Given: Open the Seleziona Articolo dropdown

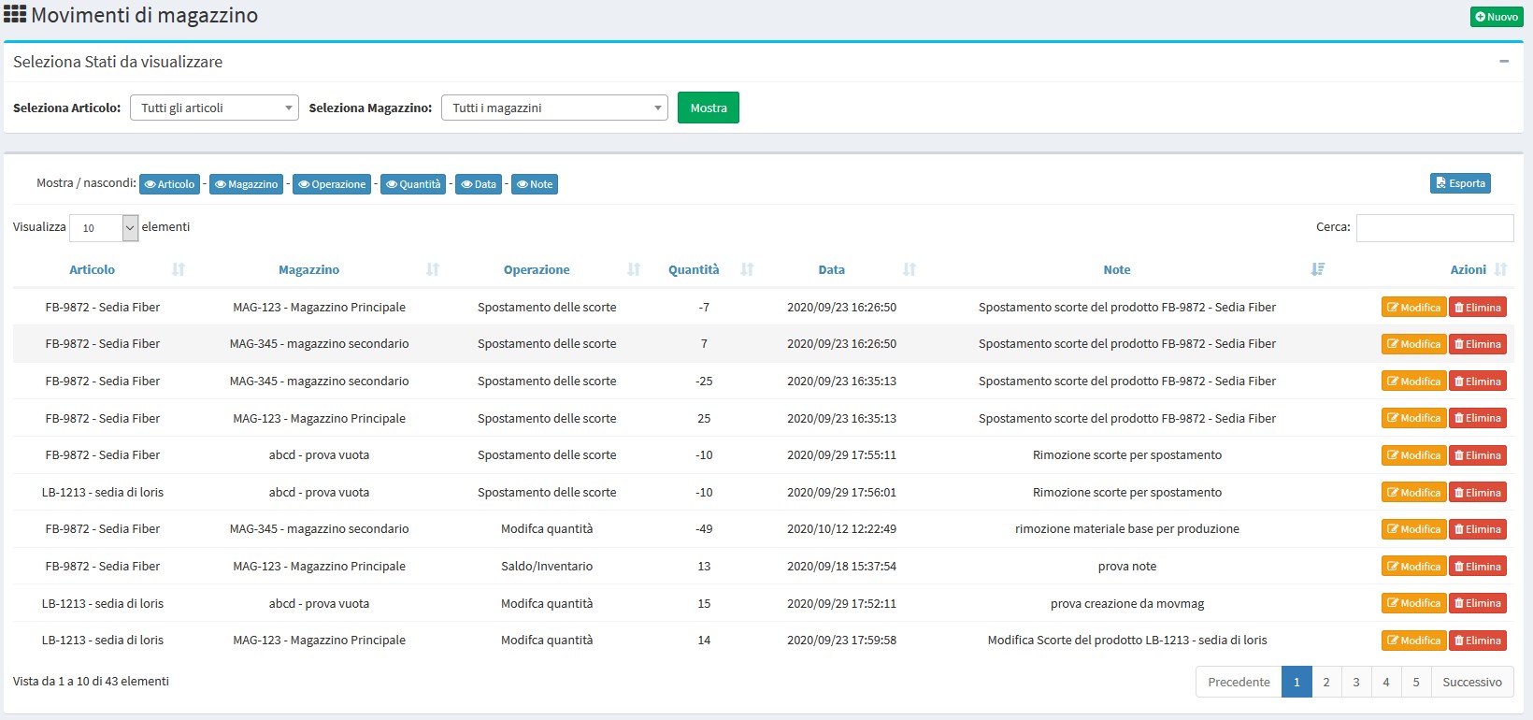Looking at the screenshot, I should [214, 108].
